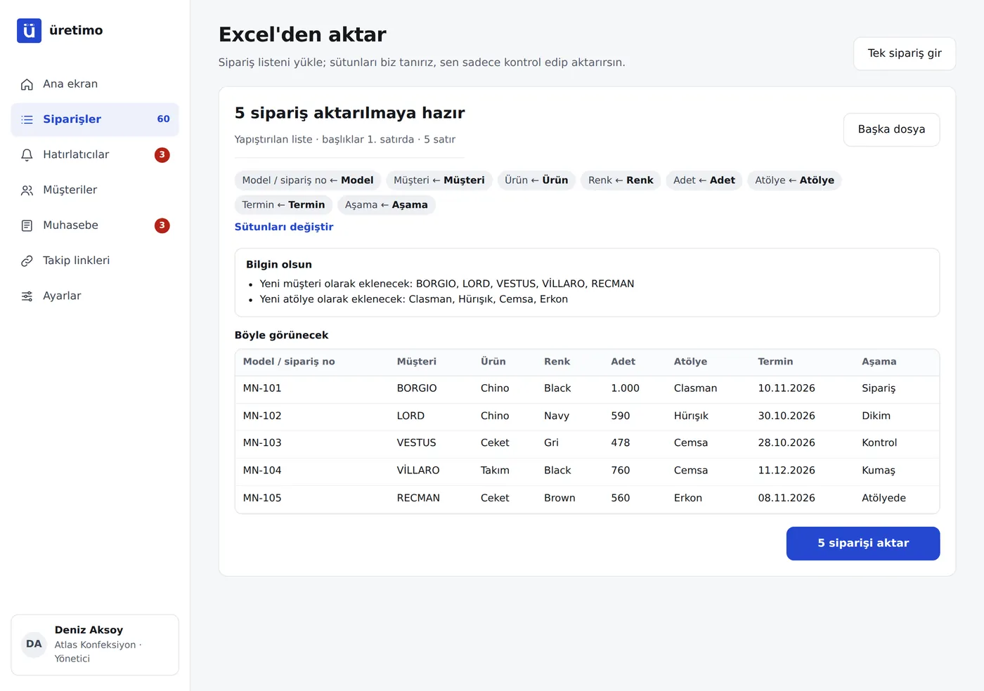Click the list icon beside Siparişler
This screenshot has height=691, width=984.
pos(27,119)
